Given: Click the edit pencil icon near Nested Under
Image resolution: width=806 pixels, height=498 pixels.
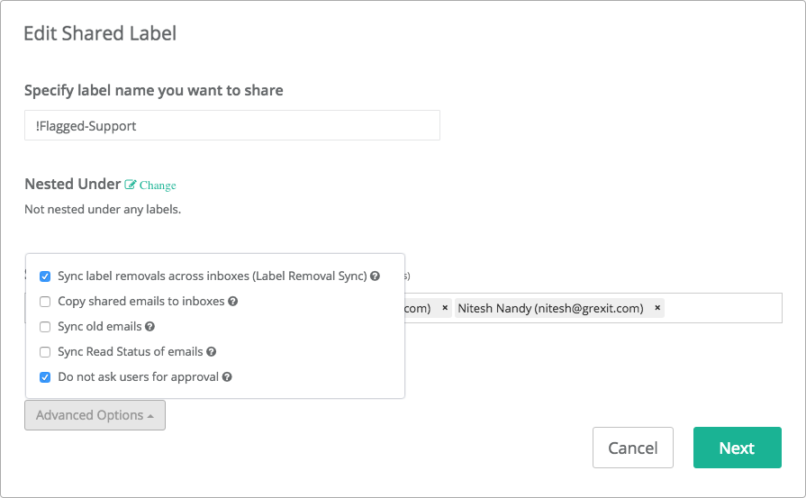Looking at the screenshot, I should pos(131,185).
